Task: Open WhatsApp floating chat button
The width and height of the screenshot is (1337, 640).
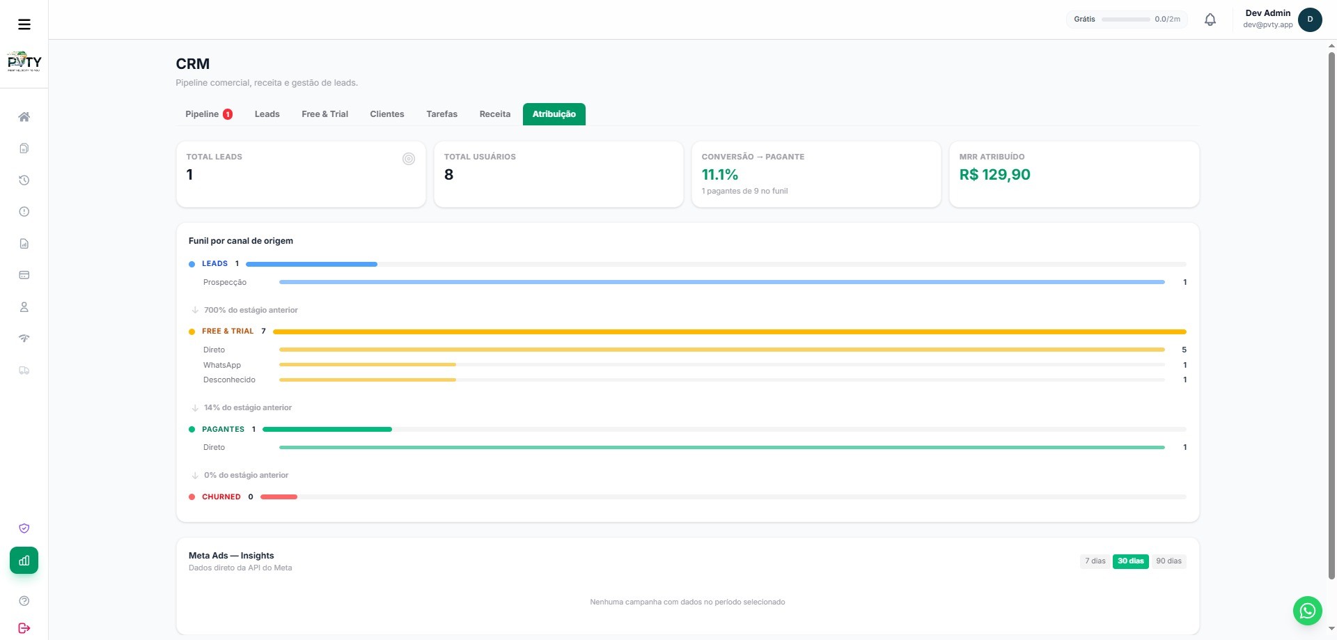Action: pyautogui.click(x=1307, y=611)
